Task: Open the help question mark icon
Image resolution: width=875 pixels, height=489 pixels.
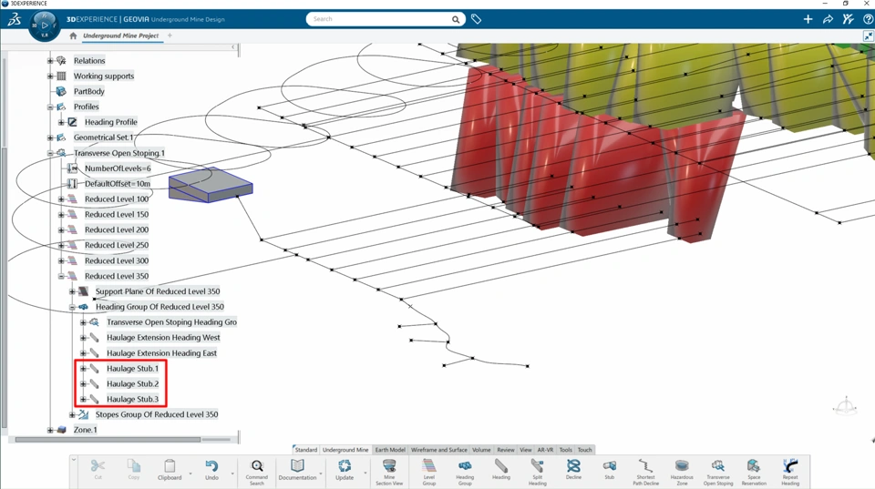Action: 869,19
